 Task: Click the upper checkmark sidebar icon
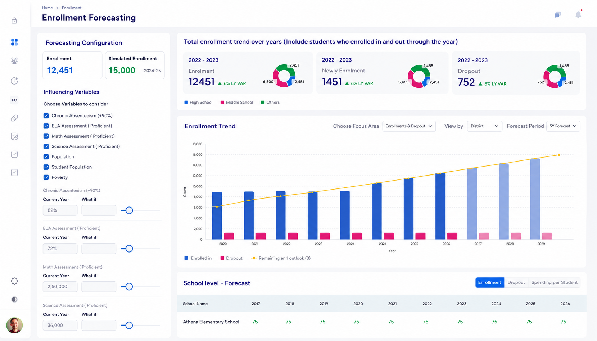14,154
